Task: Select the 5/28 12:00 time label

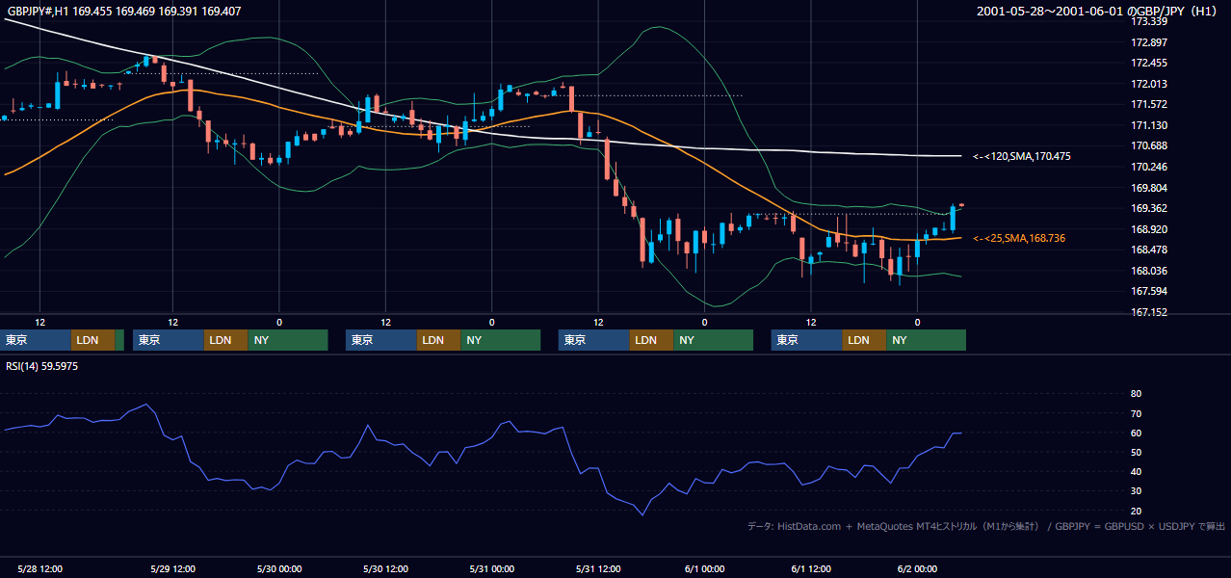Action: pos(40,568)
